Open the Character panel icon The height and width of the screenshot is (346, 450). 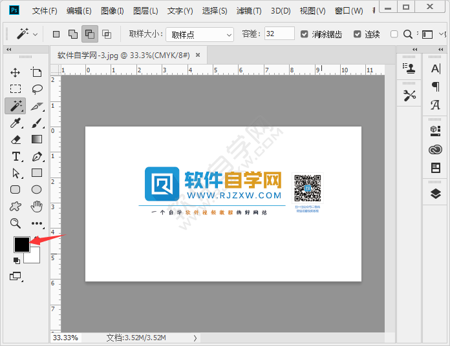coord(436,68)
